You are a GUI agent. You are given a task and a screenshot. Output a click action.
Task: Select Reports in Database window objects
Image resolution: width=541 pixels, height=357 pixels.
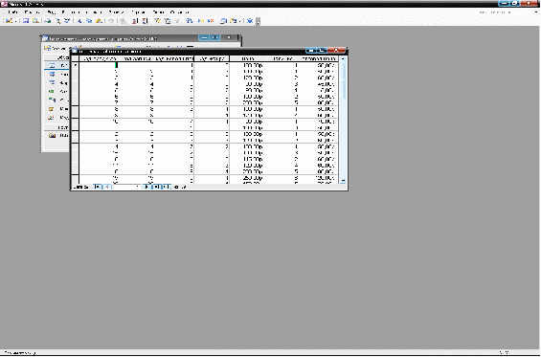click(56, 92)
